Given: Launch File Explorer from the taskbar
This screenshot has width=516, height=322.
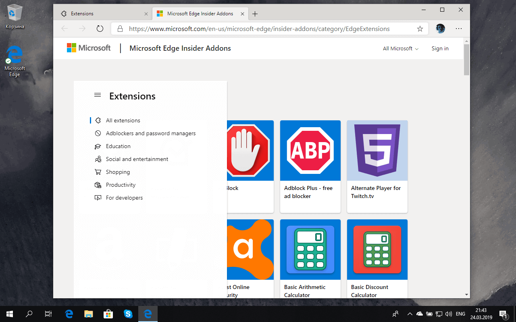Looking at the screenshot, I should point(89,314).
